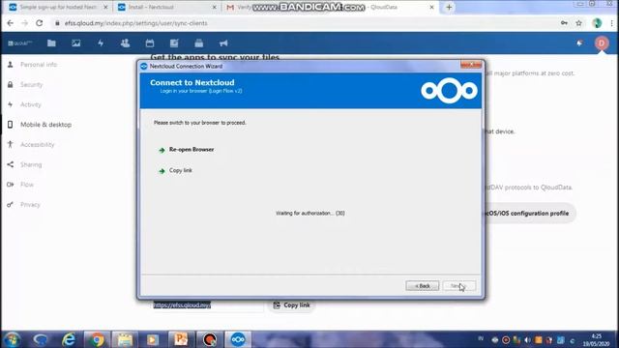Switch to the Simple sign-up browser tab
Viewport: 619px width, 348px height.
(x=57, y=8)
